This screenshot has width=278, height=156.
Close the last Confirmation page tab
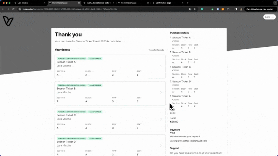tap(182, 3)
